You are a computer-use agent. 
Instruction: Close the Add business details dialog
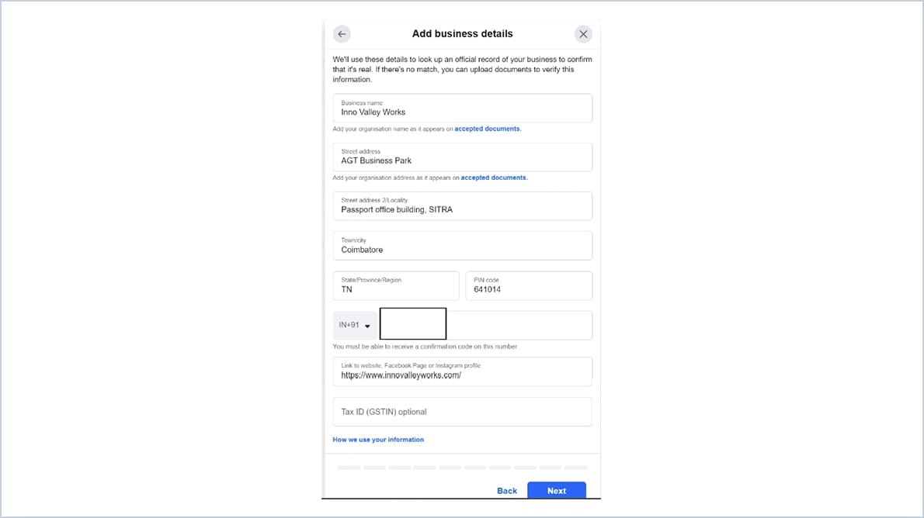[x=583, y=34]
